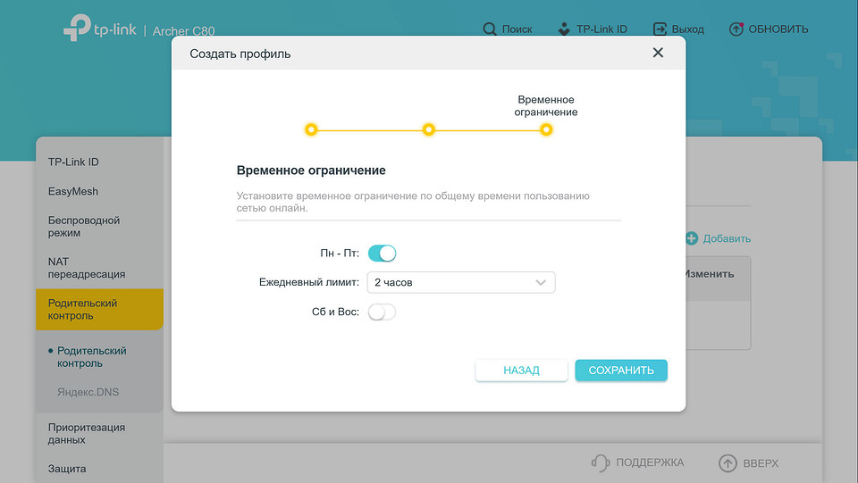Viewport: 858px width, 483px height.
Task: Click the back-to-top arrow icon
Action: [728, 462]
